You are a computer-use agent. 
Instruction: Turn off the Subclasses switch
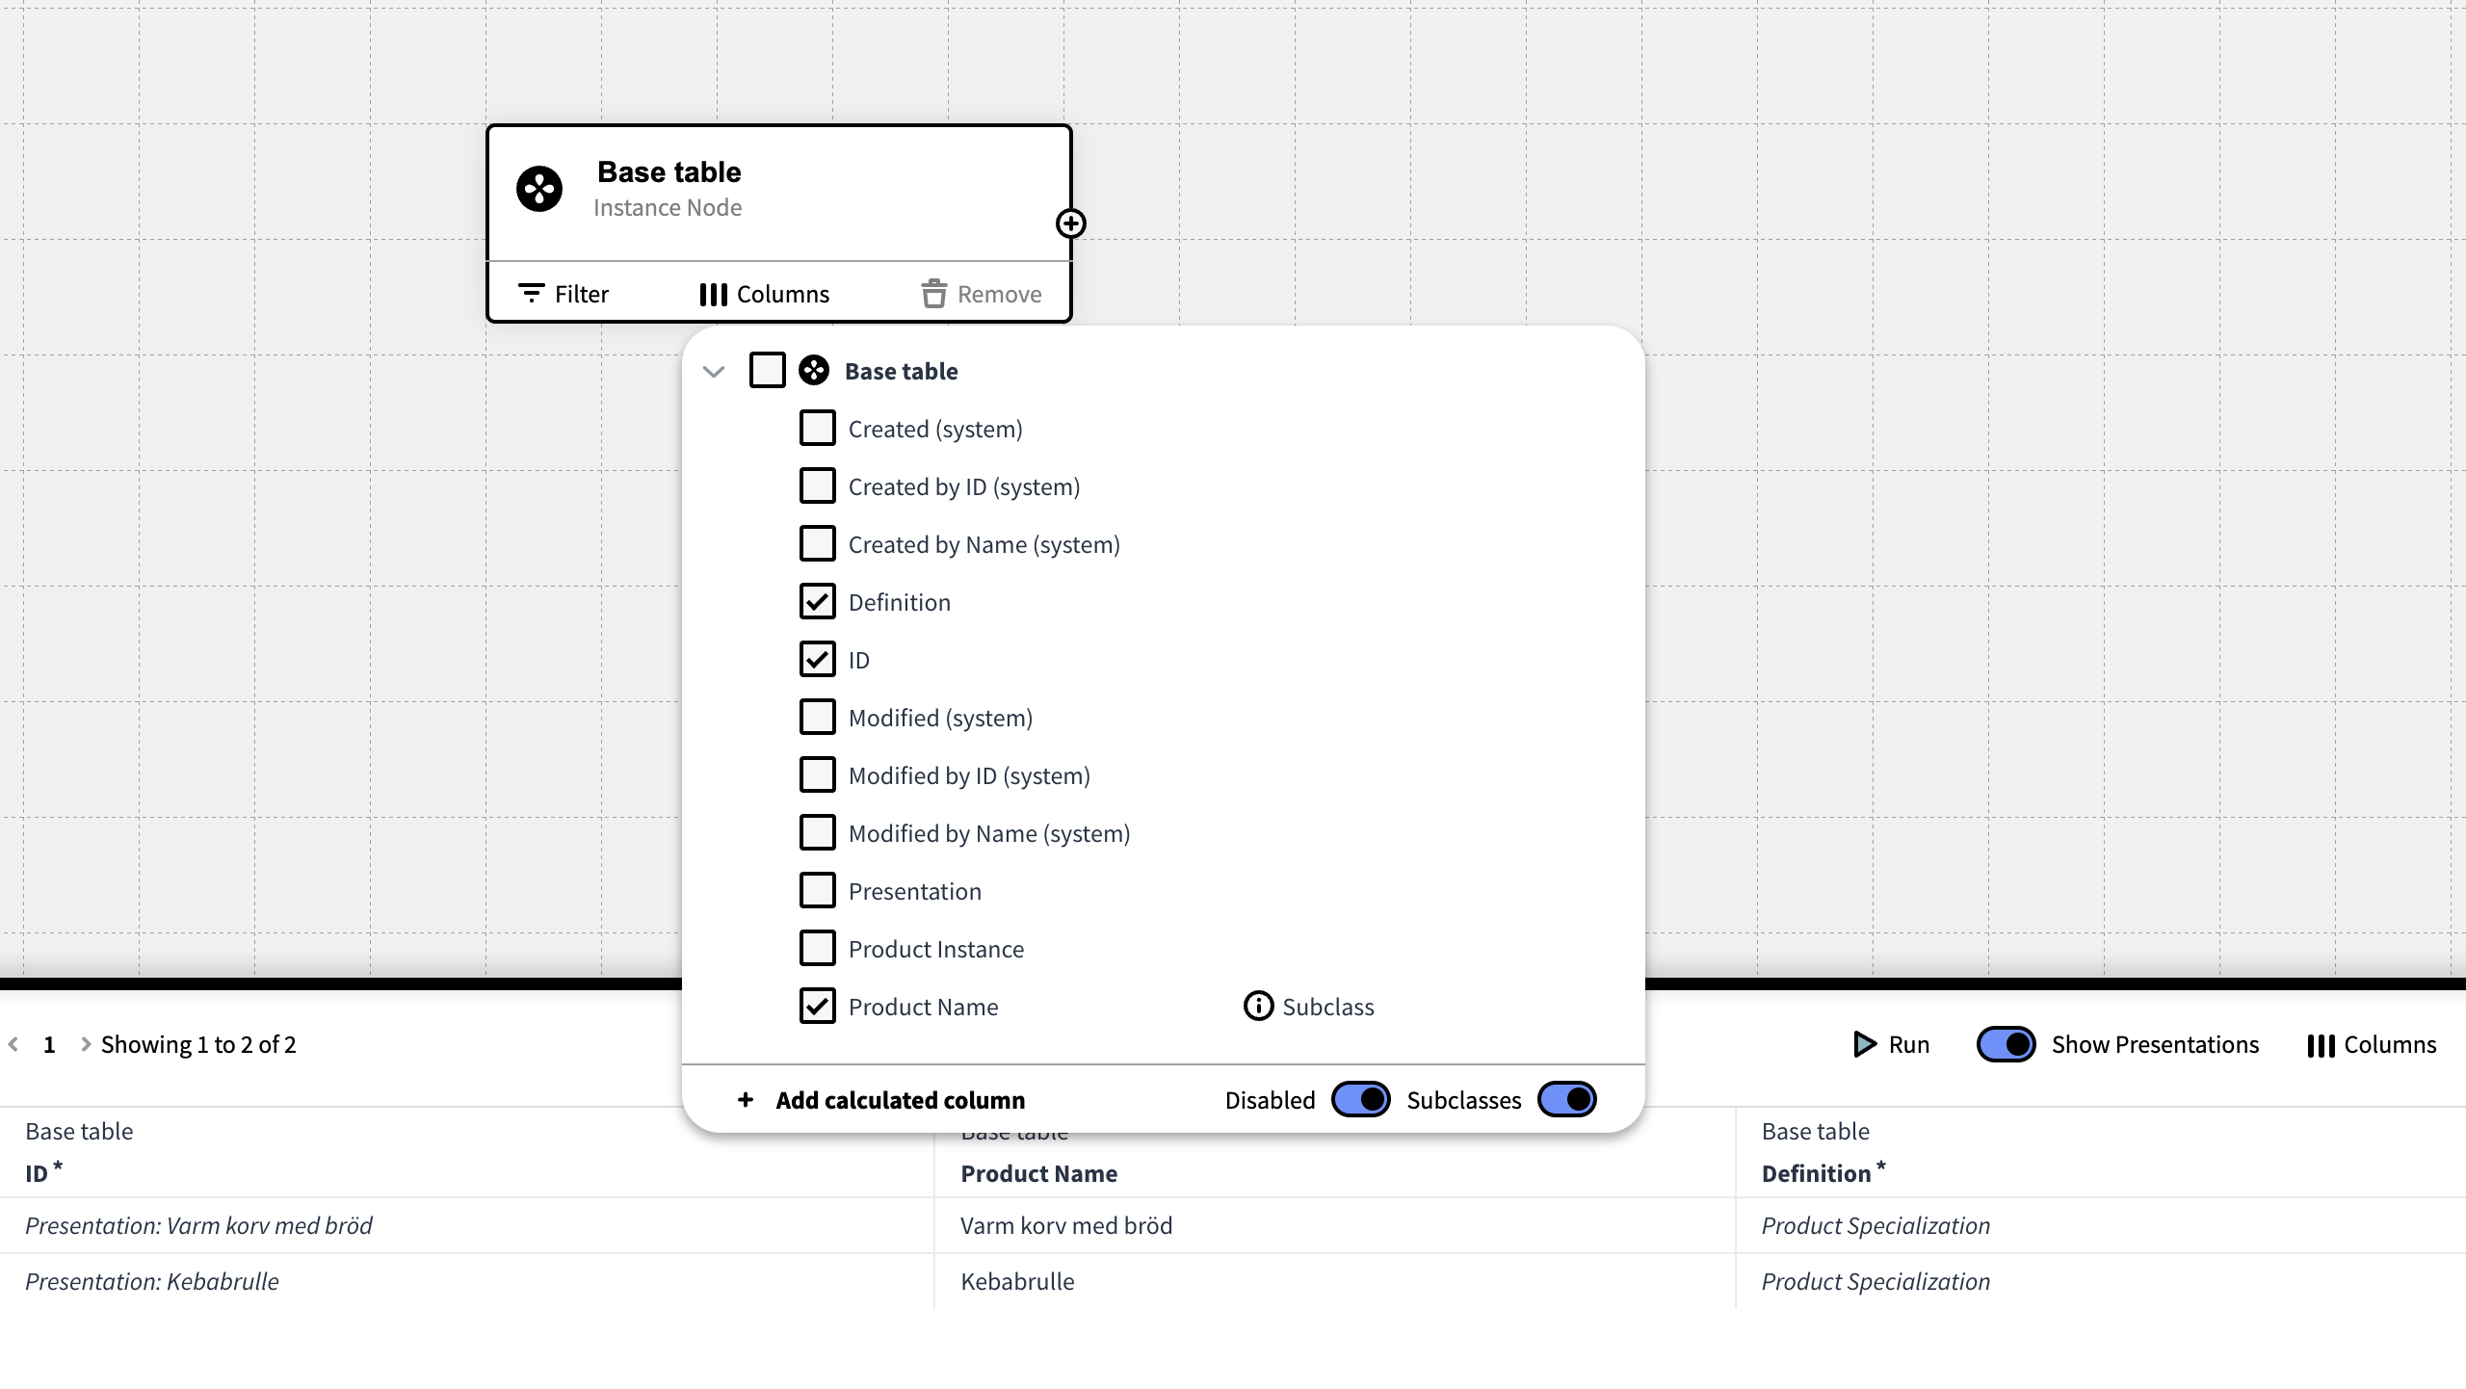[1566, 1099]
